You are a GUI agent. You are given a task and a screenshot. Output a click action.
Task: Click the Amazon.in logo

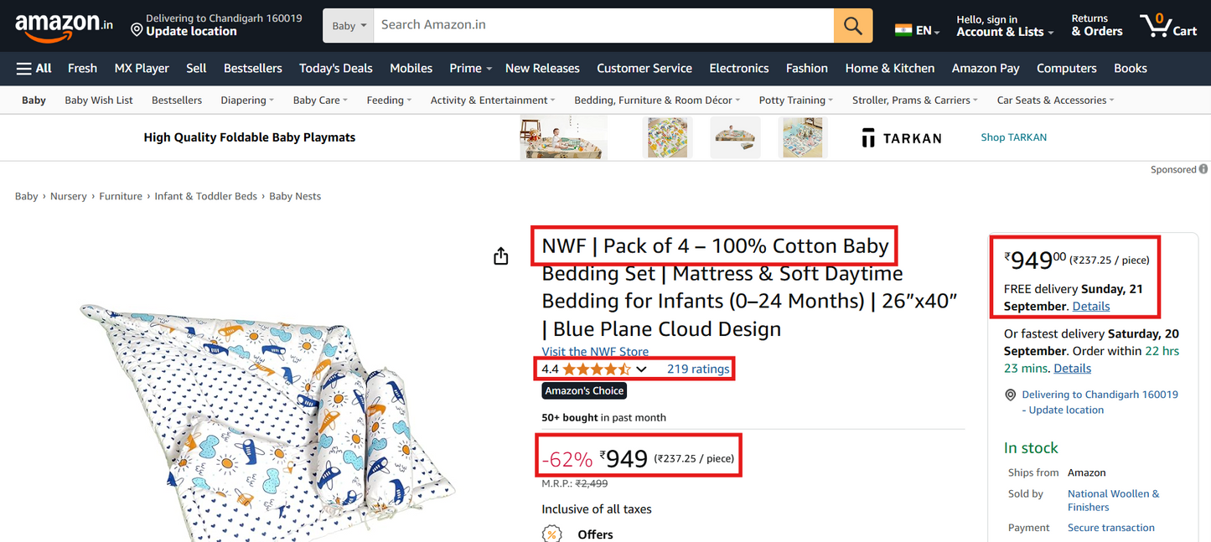60,25
